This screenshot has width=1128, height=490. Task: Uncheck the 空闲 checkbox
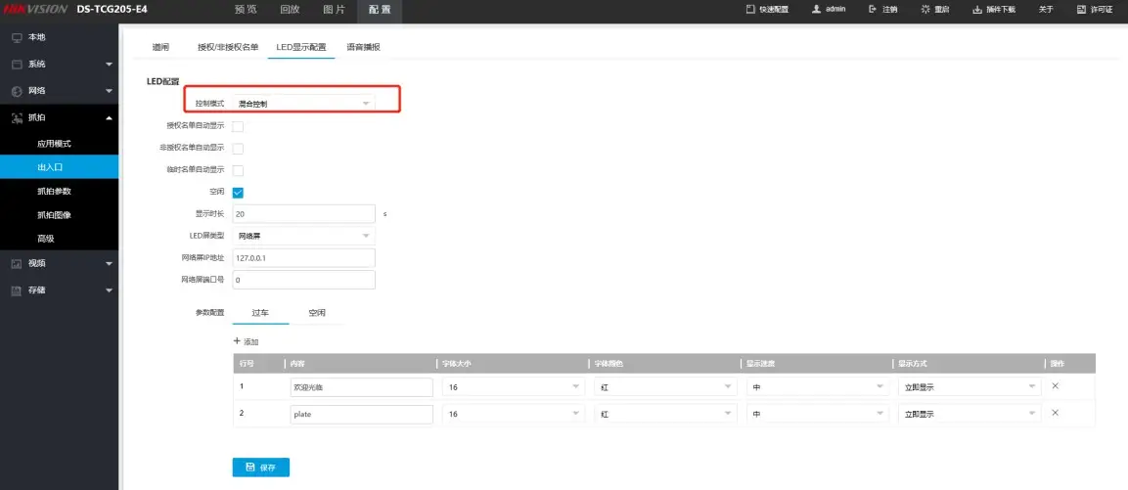point(237,192)
